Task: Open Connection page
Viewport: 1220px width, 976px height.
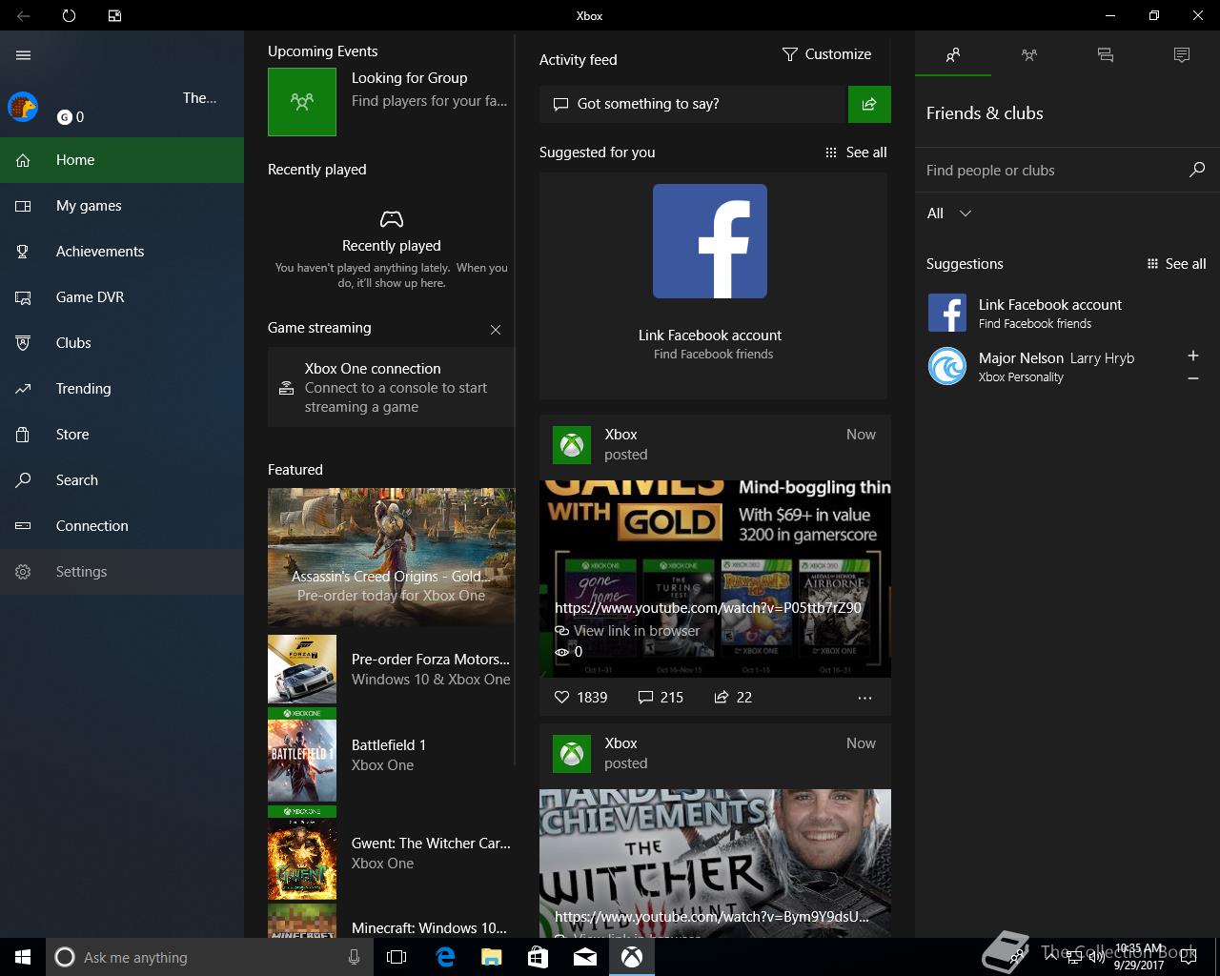Action: click(x=122, y=526)
